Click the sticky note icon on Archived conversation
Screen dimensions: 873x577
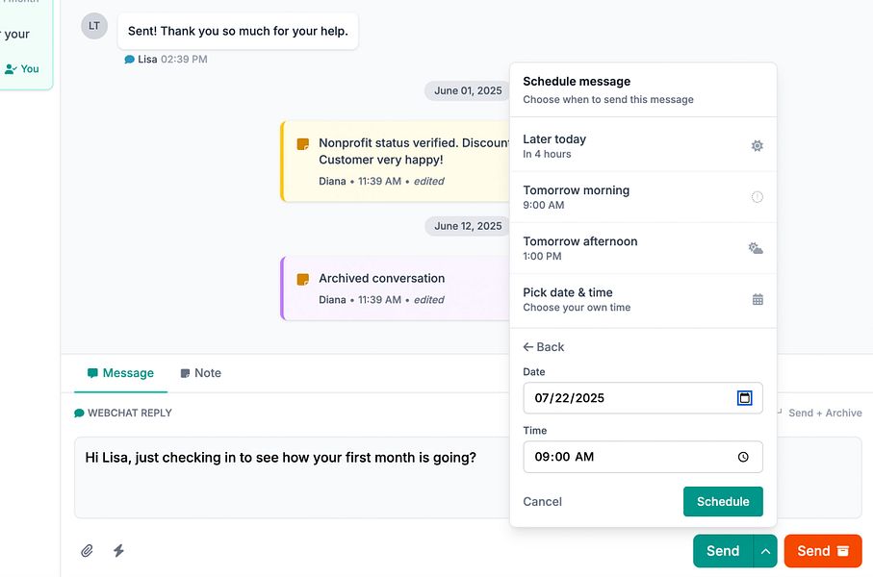pyautogui.click(x=303, y=279)
